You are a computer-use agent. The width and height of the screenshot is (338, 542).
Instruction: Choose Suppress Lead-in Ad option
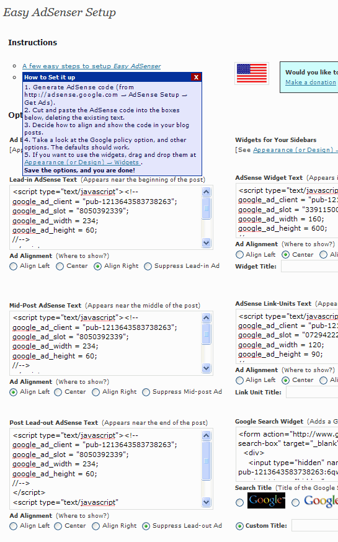point(148,267)
